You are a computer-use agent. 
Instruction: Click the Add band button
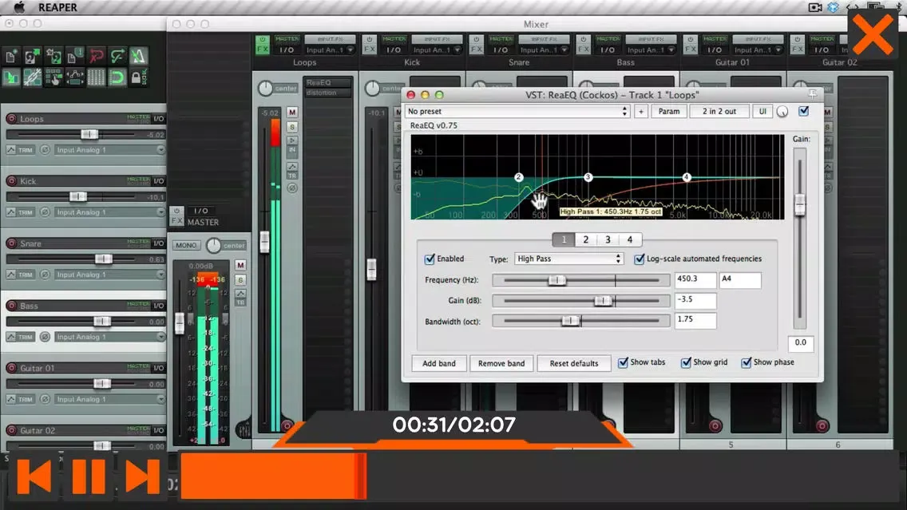[439, 363]
